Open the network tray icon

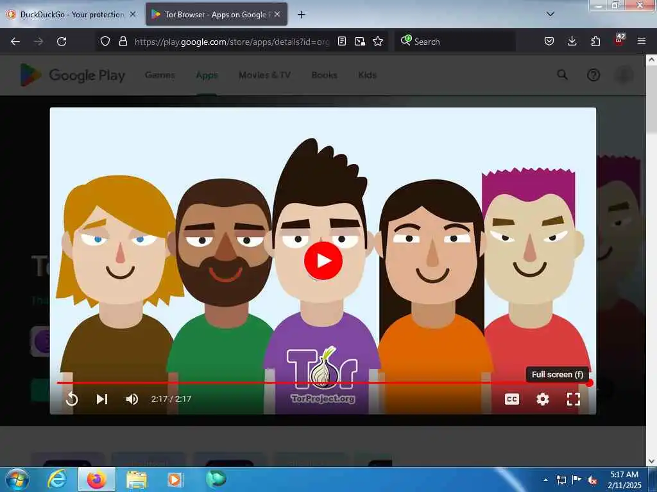coord(561,480)
